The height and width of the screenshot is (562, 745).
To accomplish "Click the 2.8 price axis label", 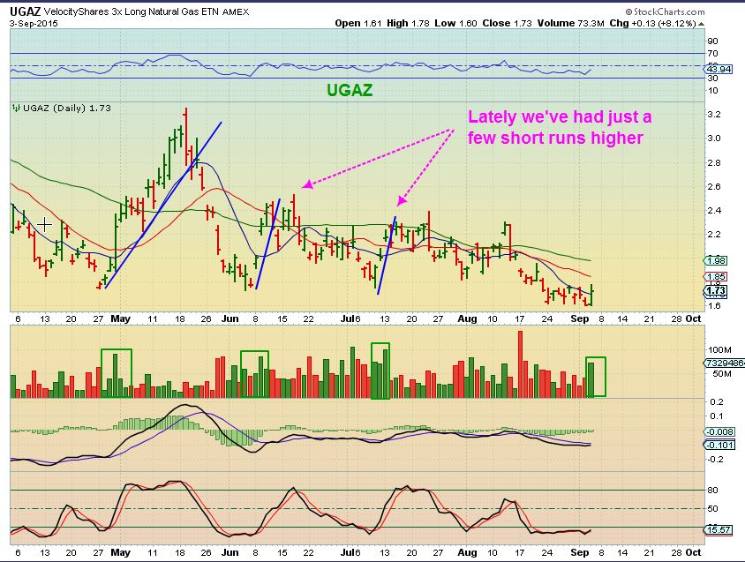I will (714, 163).
